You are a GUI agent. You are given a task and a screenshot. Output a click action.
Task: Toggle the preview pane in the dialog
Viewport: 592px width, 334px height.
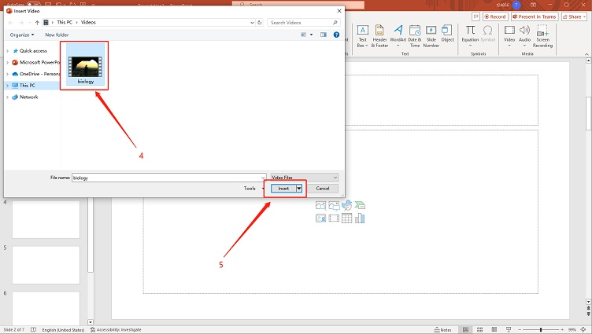click(324, 35)
